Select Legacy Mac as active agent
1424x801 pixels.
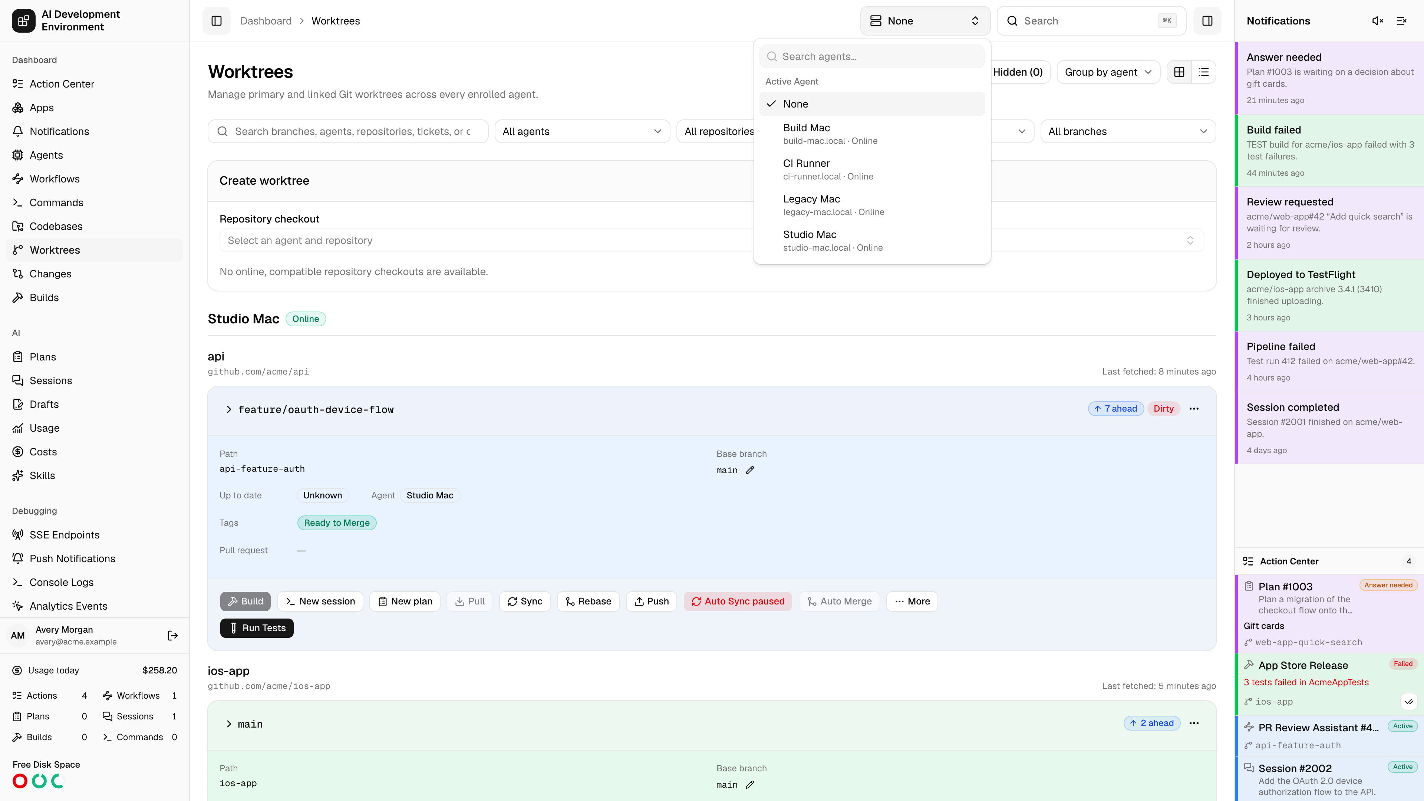pyautogui.click(x=872, y=205)
